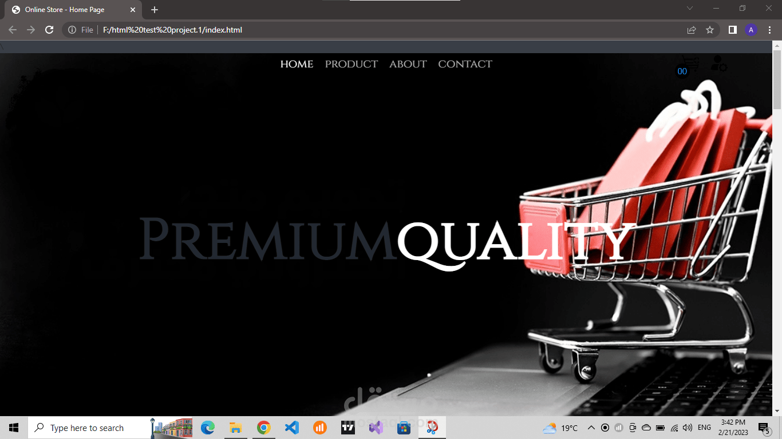Image resolution: width=782 pixels, height=439 pixels.
Task: View site information icon beside File
Action: (x=72, y=30)
